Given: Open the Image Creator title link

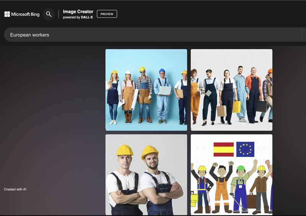Looking at the screenshot, I should point(78,11).
